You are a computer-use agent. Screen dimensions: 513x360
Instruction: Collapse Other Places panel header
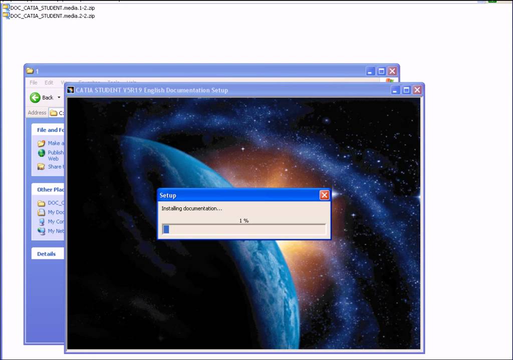click(48, 189)
